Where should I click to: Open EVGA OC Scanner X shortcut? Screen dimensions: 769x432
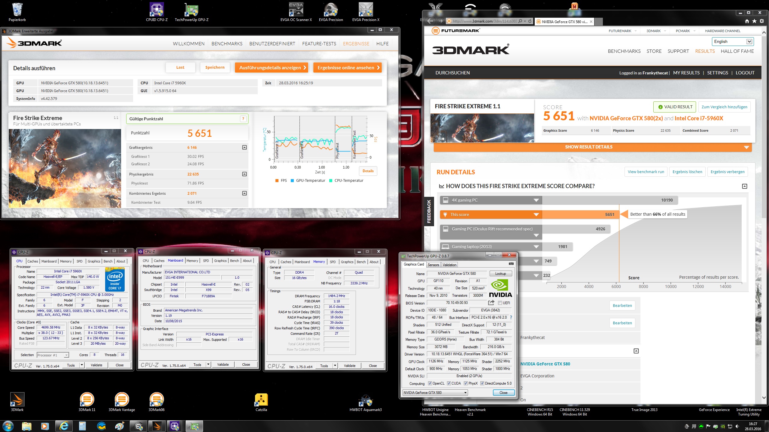point(296,12)
